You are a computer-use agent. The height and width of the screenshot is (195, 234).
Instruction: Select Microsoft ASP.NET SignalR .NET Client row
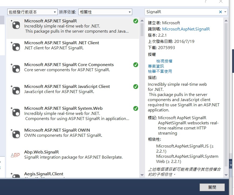coord(73,50)
